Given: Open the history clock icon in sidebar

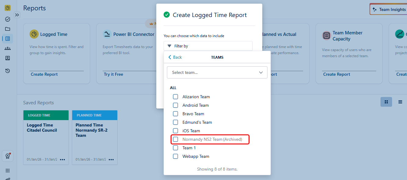Looking at the screenshot, I should coord(8,71).
